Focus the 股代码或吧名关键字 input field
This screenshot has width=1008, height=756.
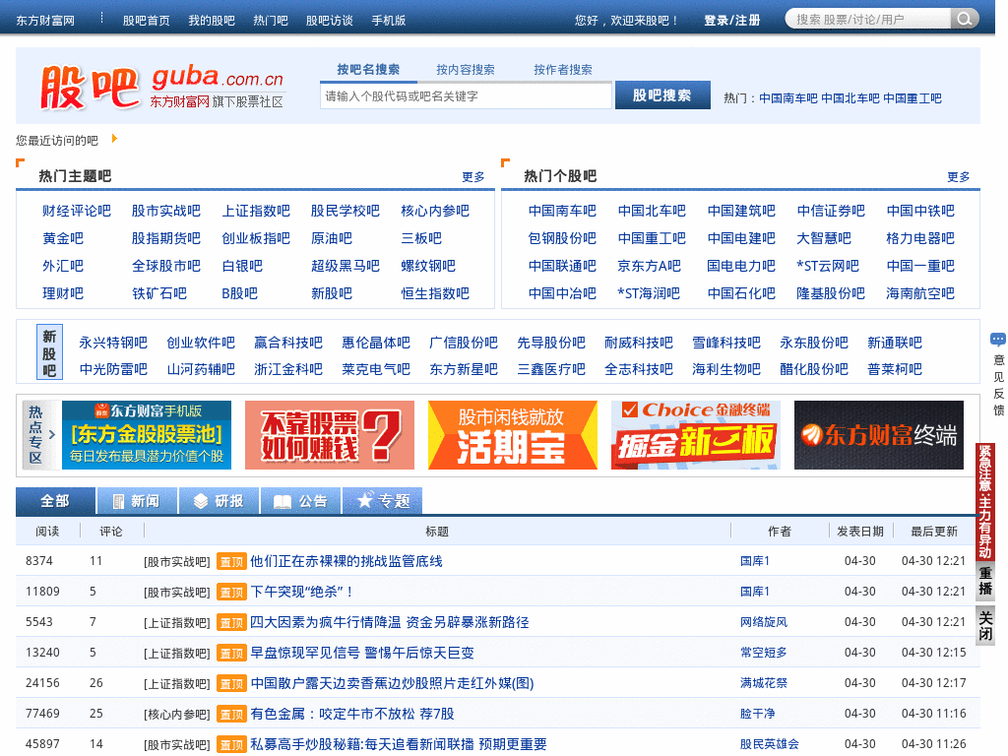point(466,95)
